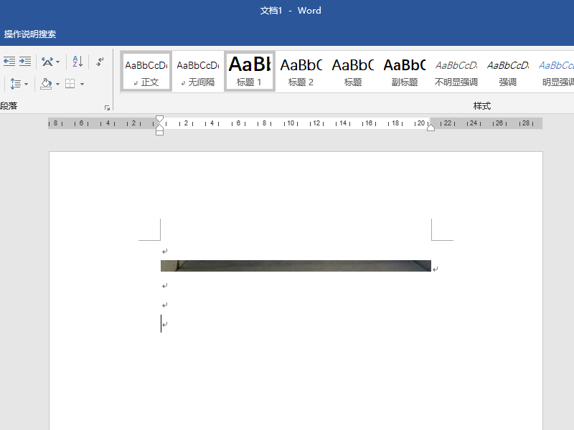Select the 标题 1 style
574x430 pixels.
pos(249,71)
